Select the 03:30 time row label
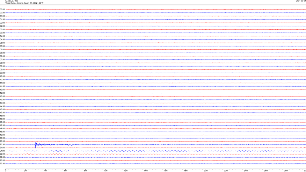 pyautogui.click(x=2, y=33)
